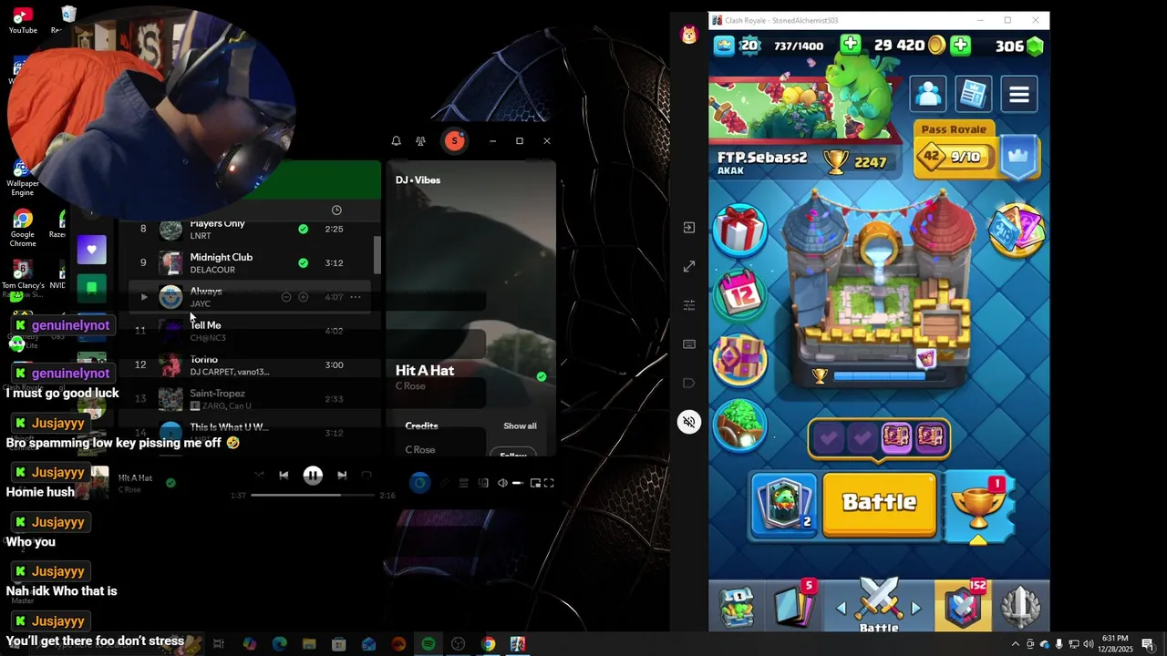Open Connect to a device in Spotify
1167x656 pixels.
(483, 483)
